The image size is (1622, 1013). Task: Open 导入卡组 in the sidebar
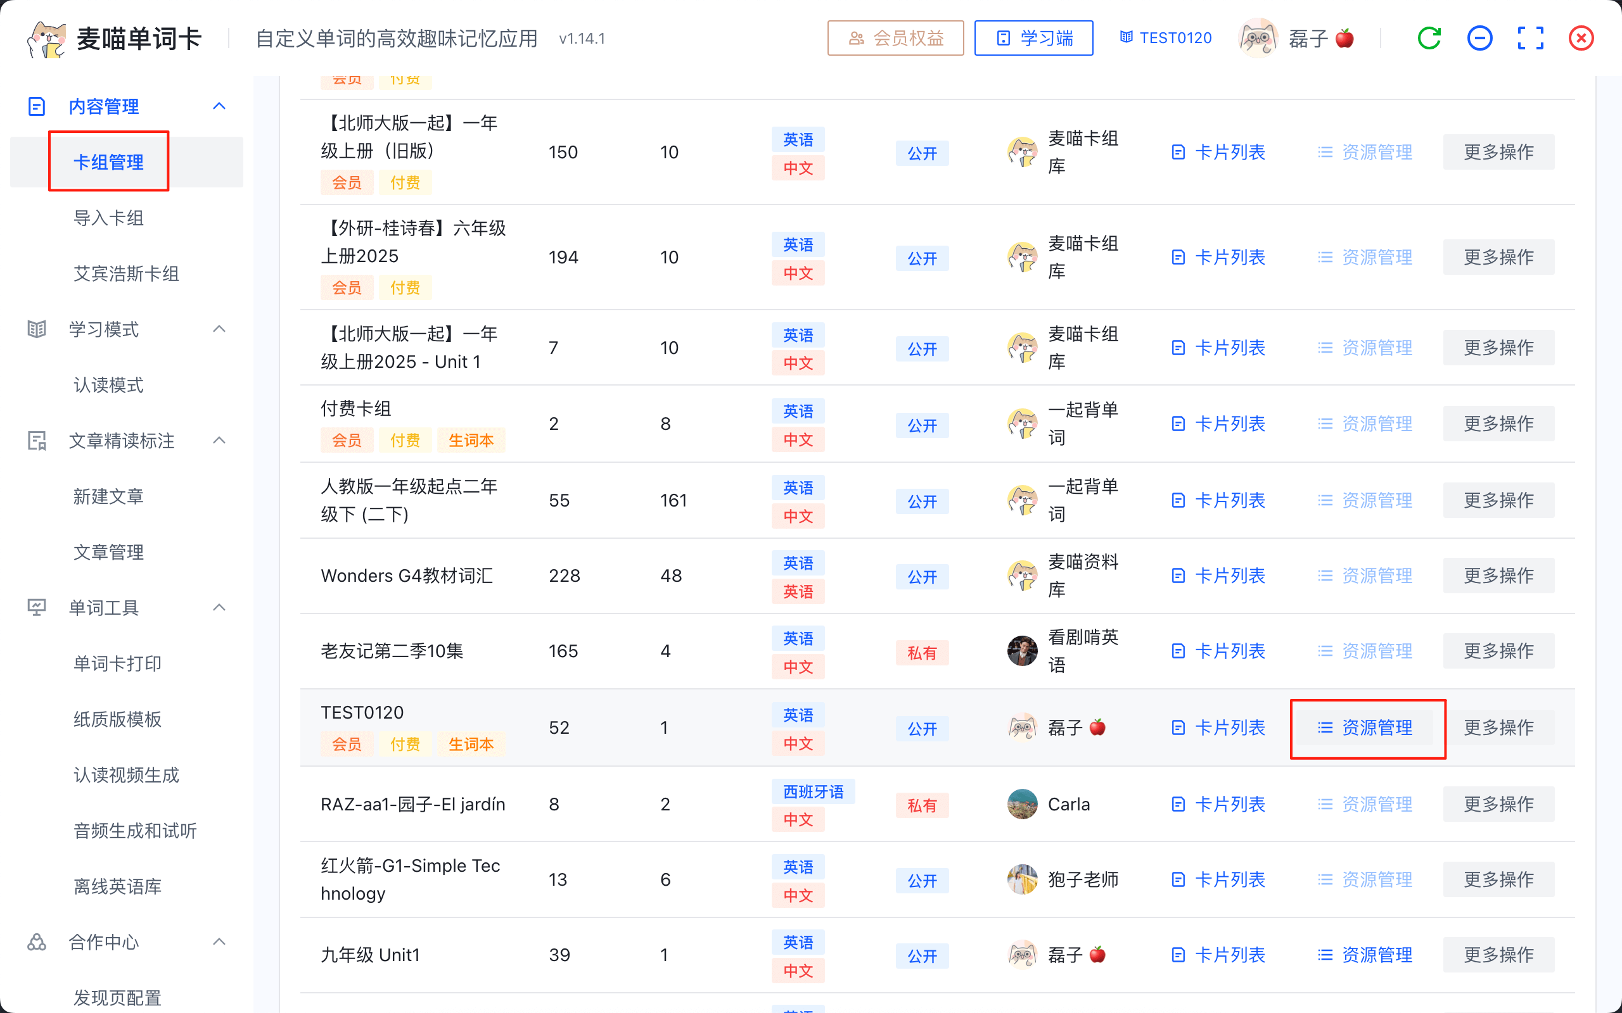[x=108, y=217]
